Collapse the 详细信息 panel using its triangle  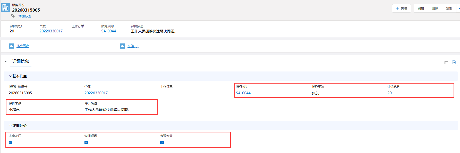[x=6, y=61]
